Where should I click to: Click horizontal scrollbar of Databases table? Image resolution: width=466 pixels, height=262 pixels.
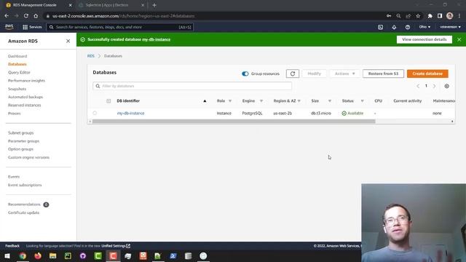[x=234, y=122]
